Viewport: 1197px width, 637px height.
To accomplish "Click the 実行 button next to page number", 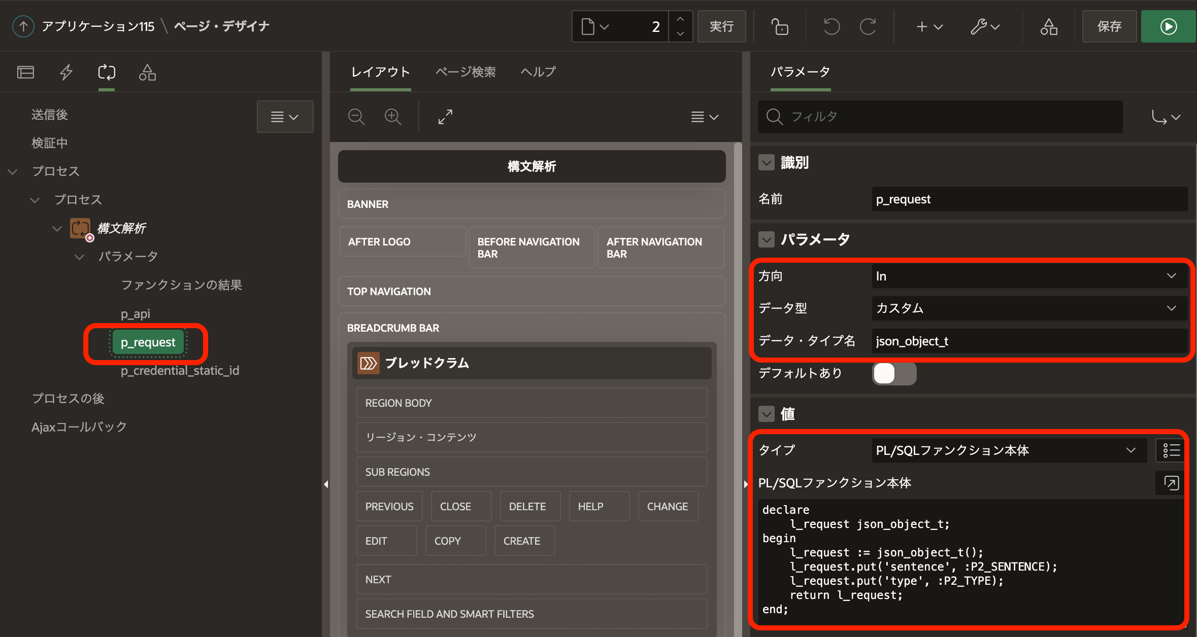I will tap(721, 26).
